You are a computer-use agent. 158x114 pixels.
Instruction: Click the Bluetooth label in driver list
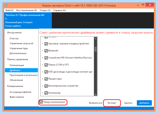tap(53, 51)
